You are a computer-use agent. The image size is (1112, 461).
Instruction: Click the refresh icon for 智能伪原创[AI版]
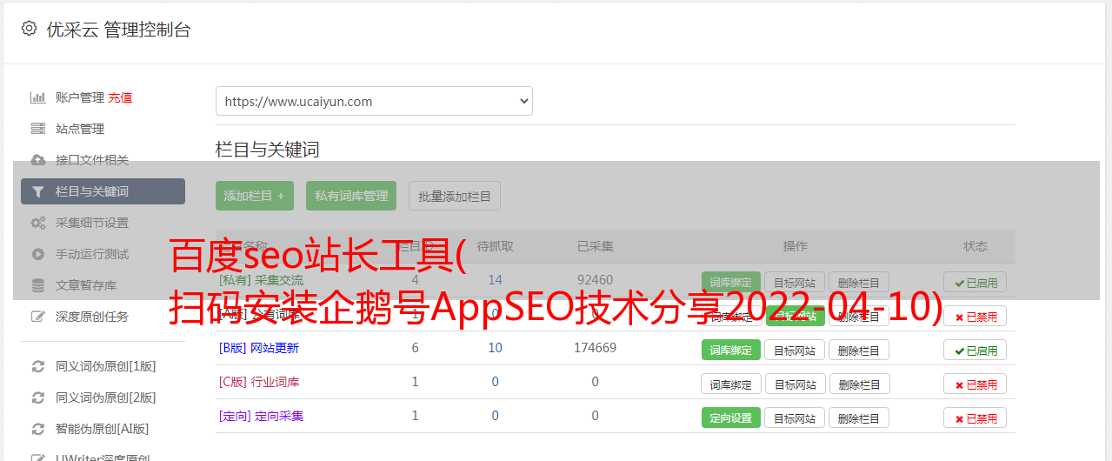[x=37, y=429]
